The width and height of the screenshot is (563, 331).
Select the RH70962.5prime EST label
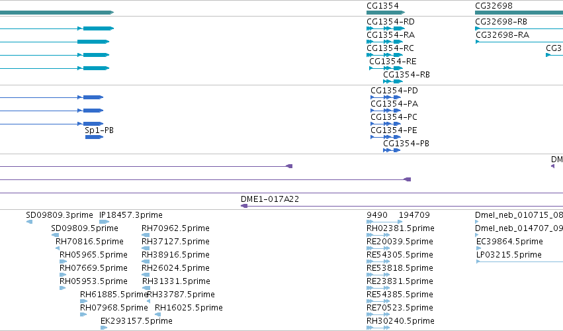[175, 228]
